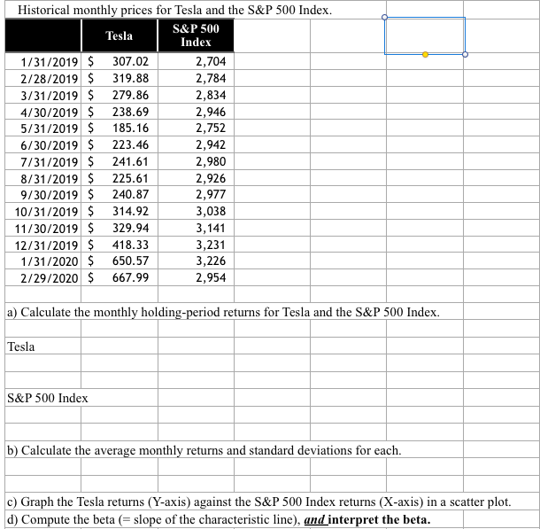Select Tesla price 223.46
Image resolution: width=540 pixels, height=529 pixels.
(x=120, y=144)
